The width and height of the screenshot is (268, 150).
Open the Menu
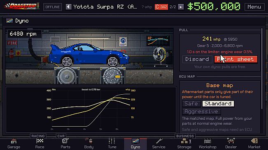click(254, 7)
